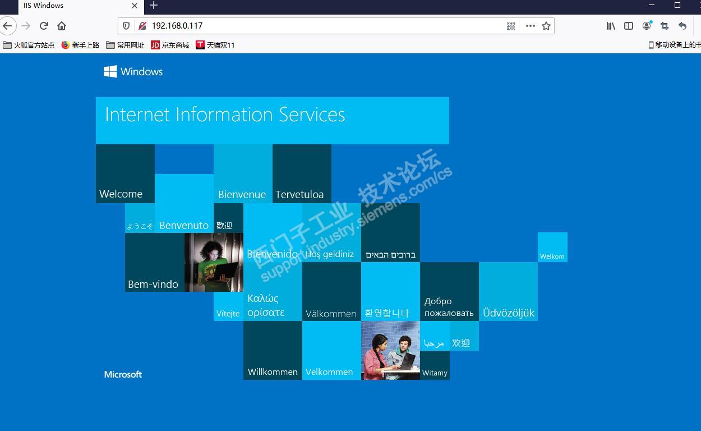Screen dimensions: 701x431
Task: Minimize the browser window
Action: coord(652,5)
